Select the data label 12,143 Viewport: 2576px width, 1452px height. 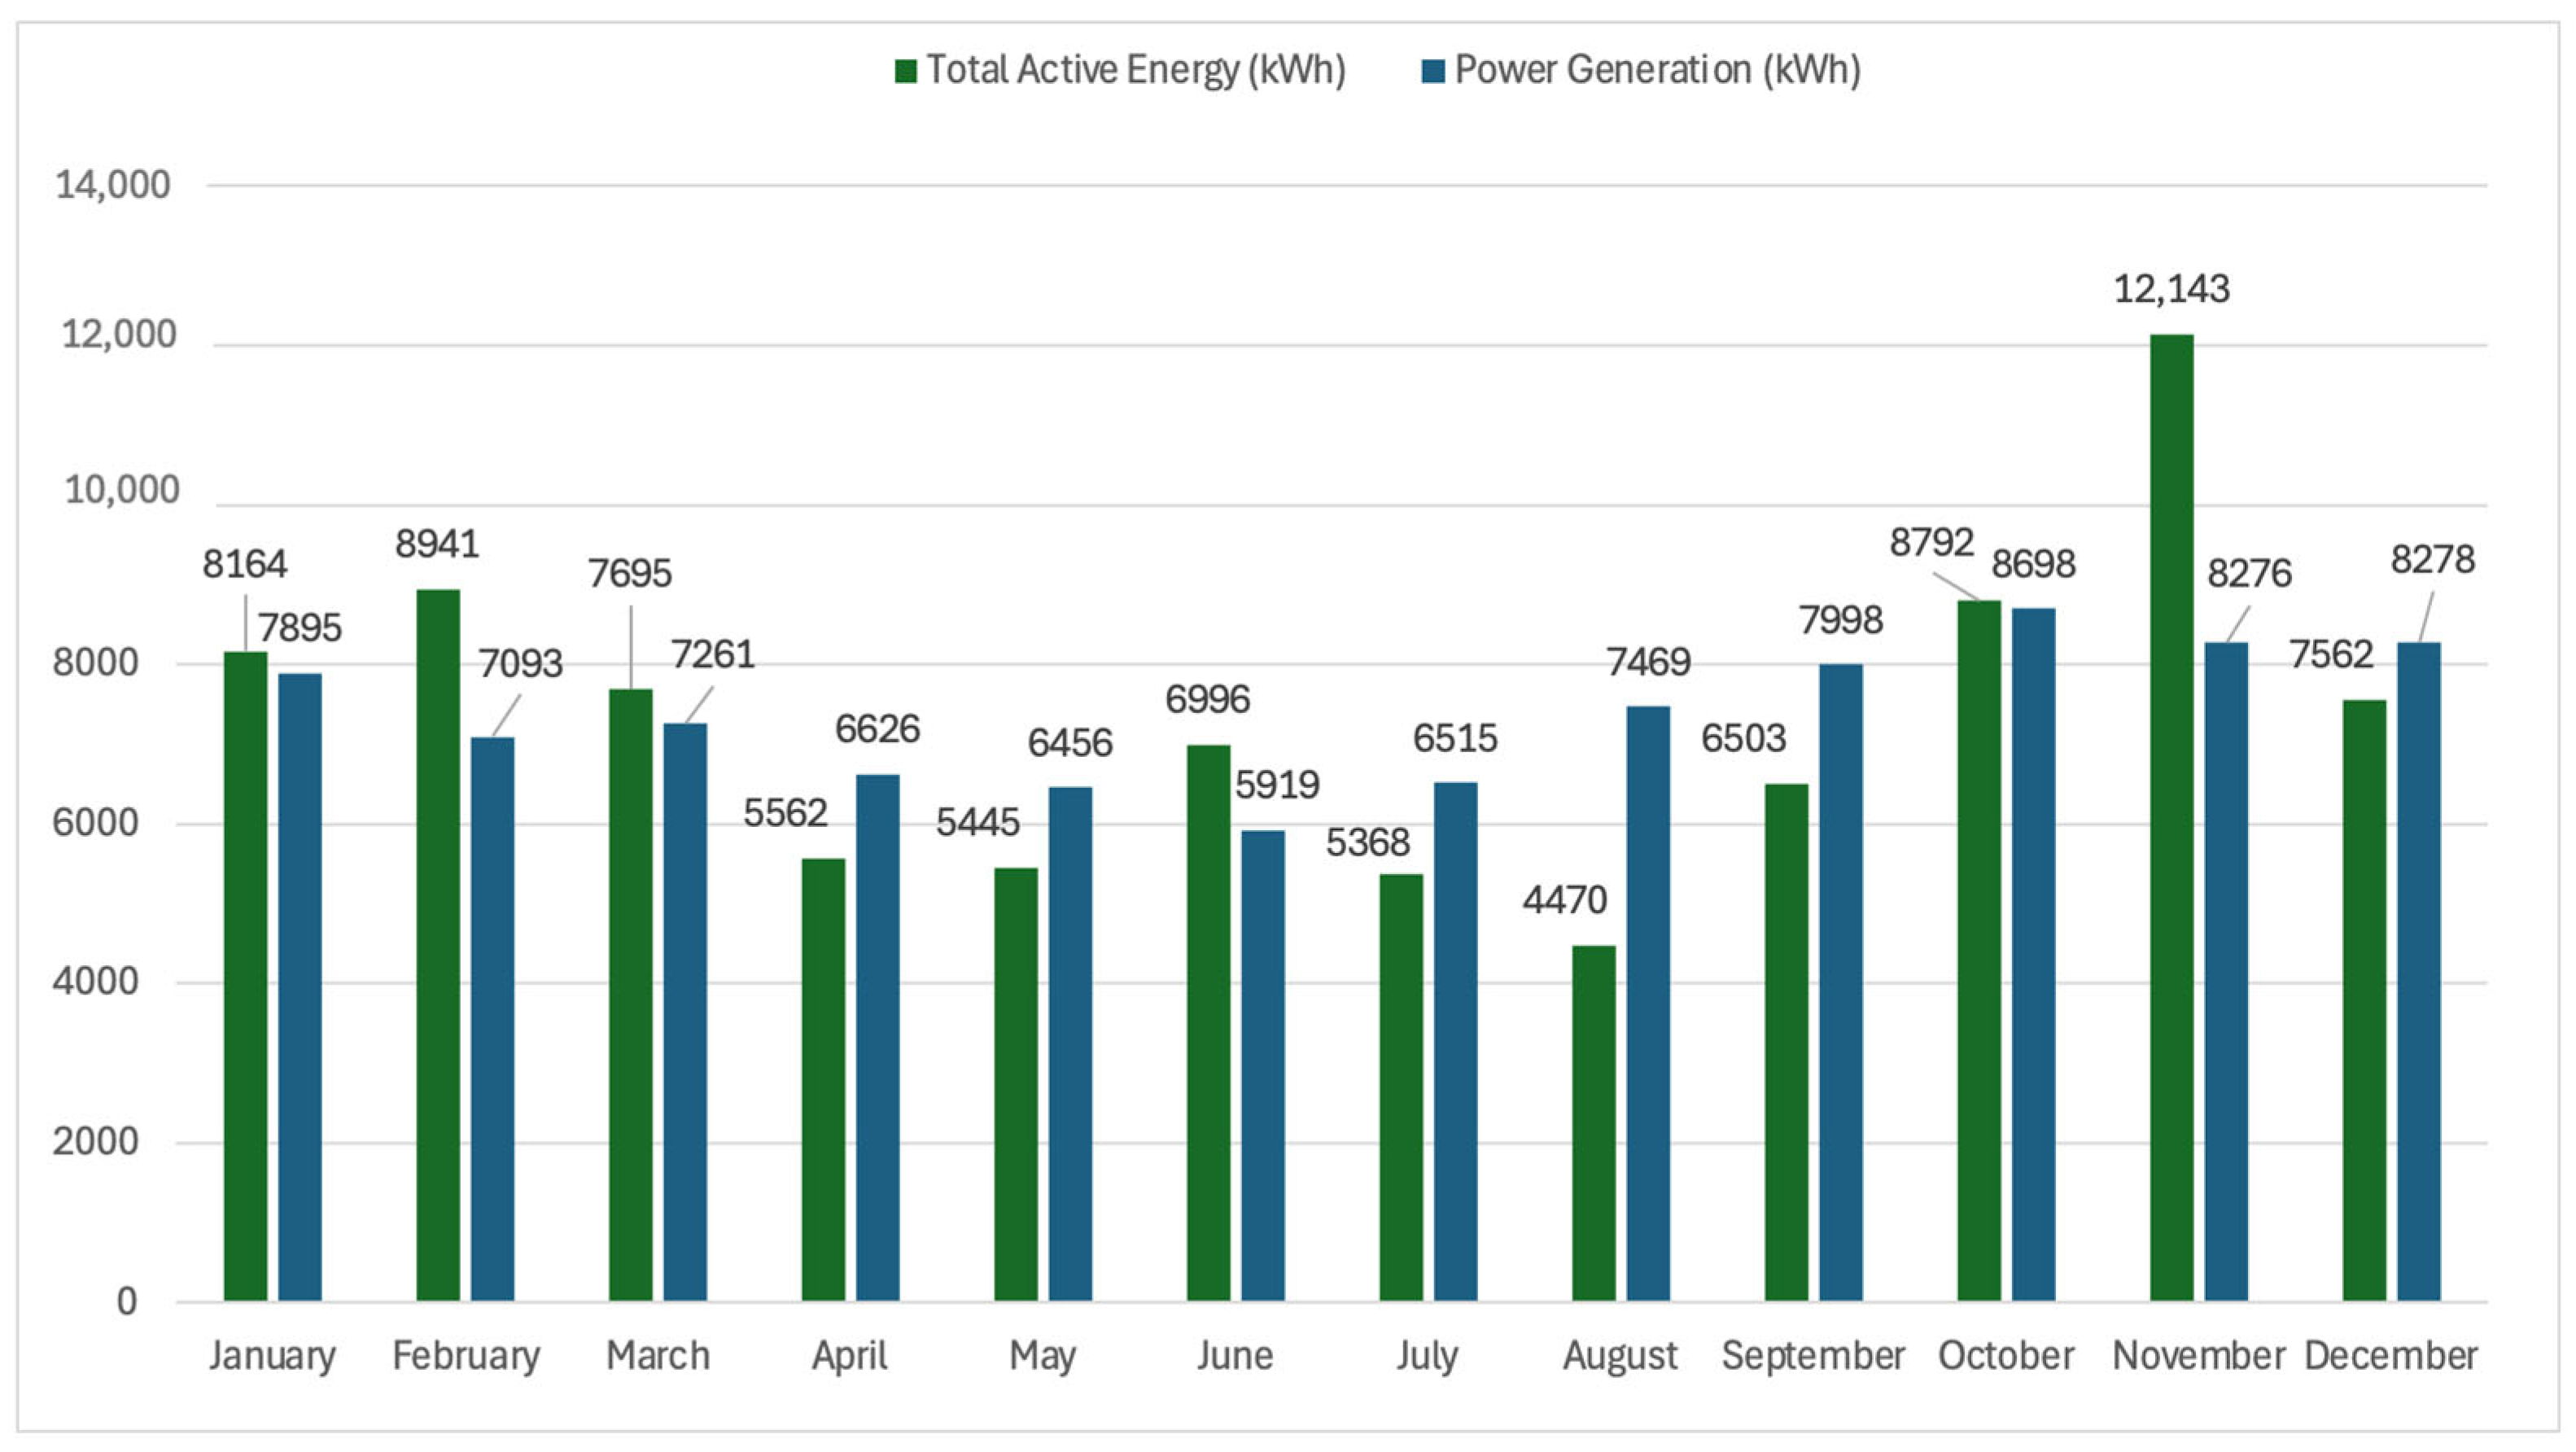pos(2172,289)
